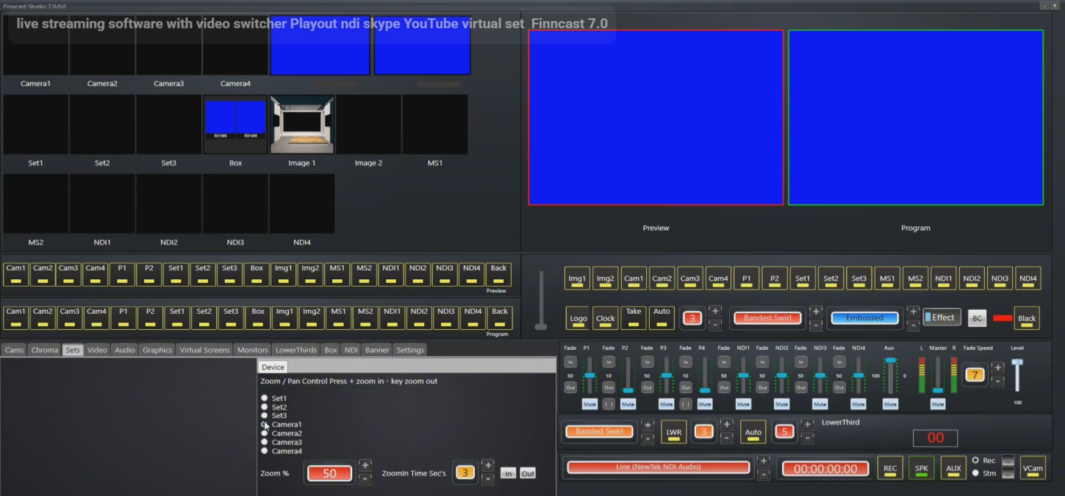Open Banded Swirl selector beside Auto button
The width and height of the screenshot is (1065, 496).
[x=767, y=318]
